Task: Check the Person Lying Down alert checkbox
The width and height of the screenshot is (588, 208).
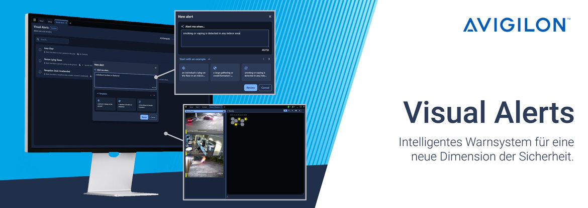Action: pos(40,61)
